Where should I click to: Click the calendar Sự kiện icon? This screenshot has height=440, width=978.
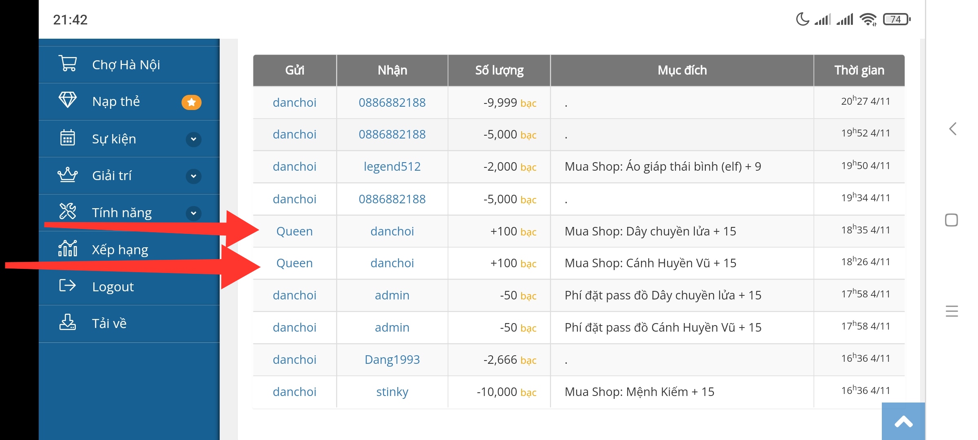pyautogui.click(x=68, y=138)
